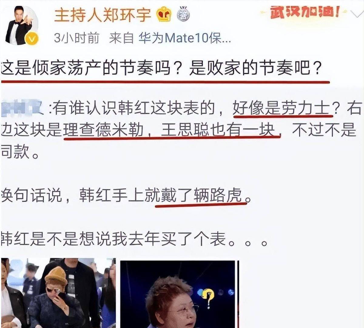Click the gold crown membership badge
Viewport: 364px width, 328px height.
[x=164, y=15]
